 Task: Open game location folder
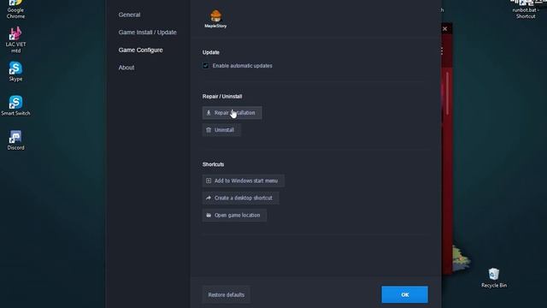click(x=234, y=215)
